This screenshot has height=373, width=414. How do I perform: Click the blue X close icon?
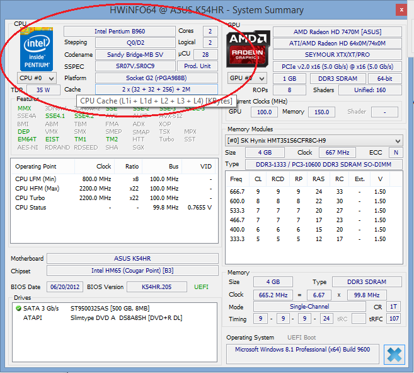coord(394,355)
